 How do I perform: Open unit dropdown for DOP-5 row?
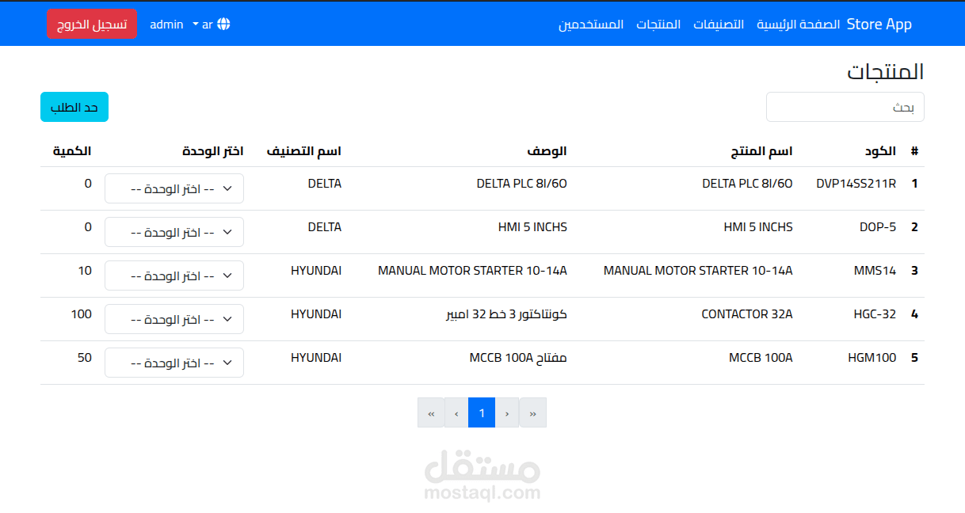pyautogui.click(x=174, y=232)
